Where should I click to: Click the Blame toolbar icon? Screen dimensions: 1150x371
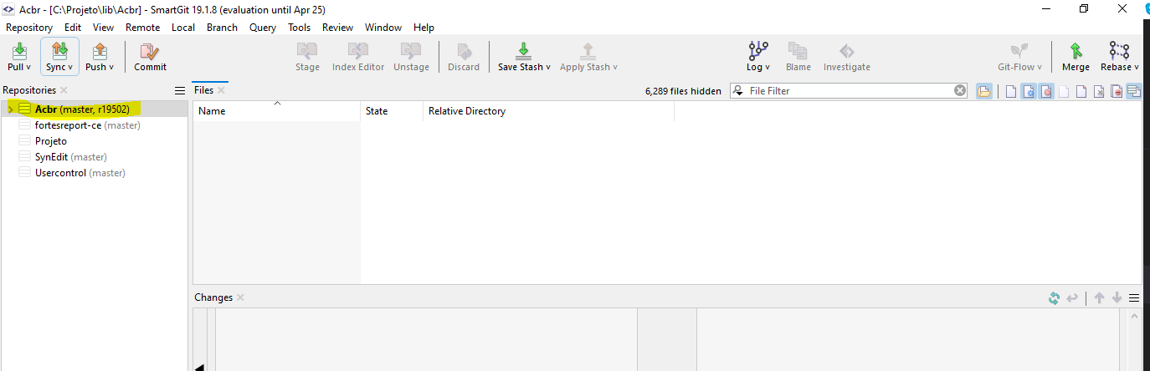(798, 56)
